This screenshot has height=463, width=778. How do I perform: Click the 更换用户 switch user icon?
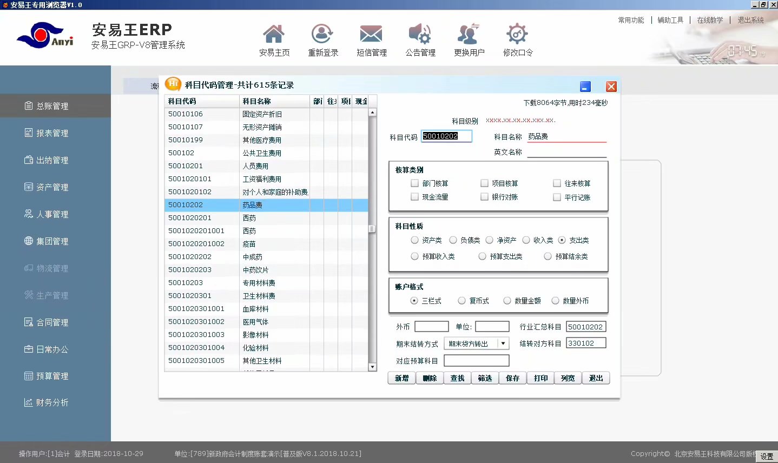(469, 34)
